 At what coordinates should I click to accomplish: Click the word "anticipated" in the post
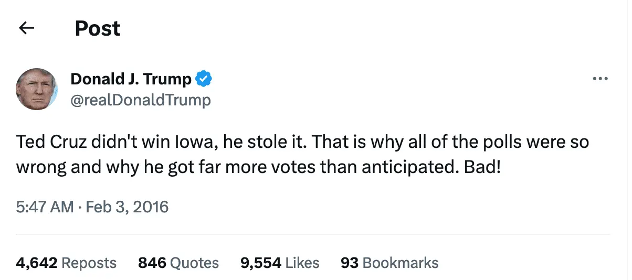(x=401, y=167)
